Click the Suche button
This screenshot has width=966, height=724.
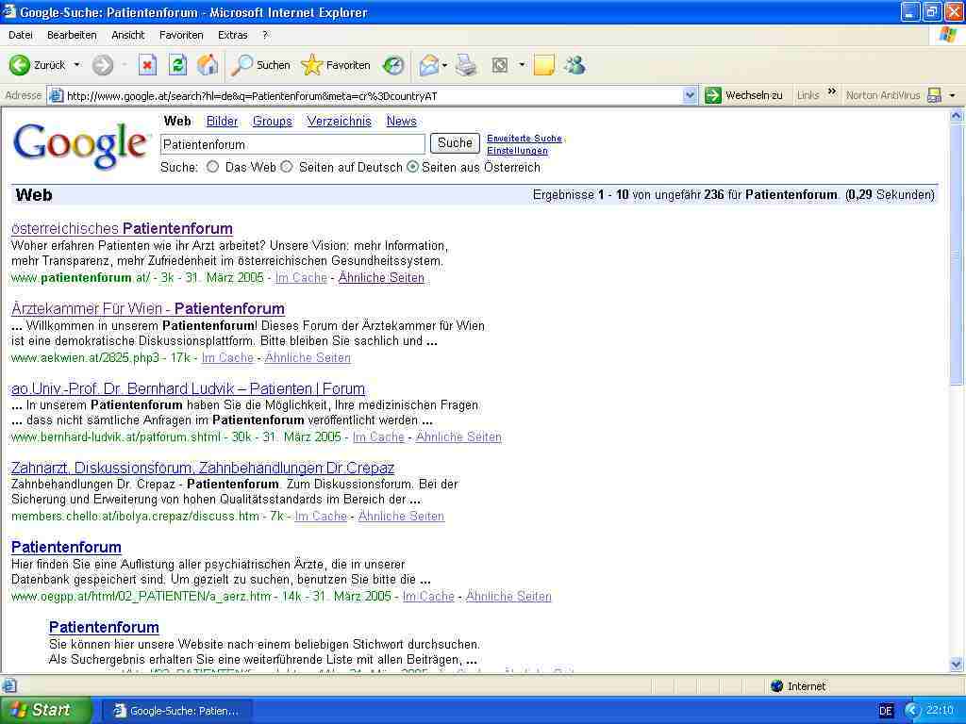pos(455,143)
